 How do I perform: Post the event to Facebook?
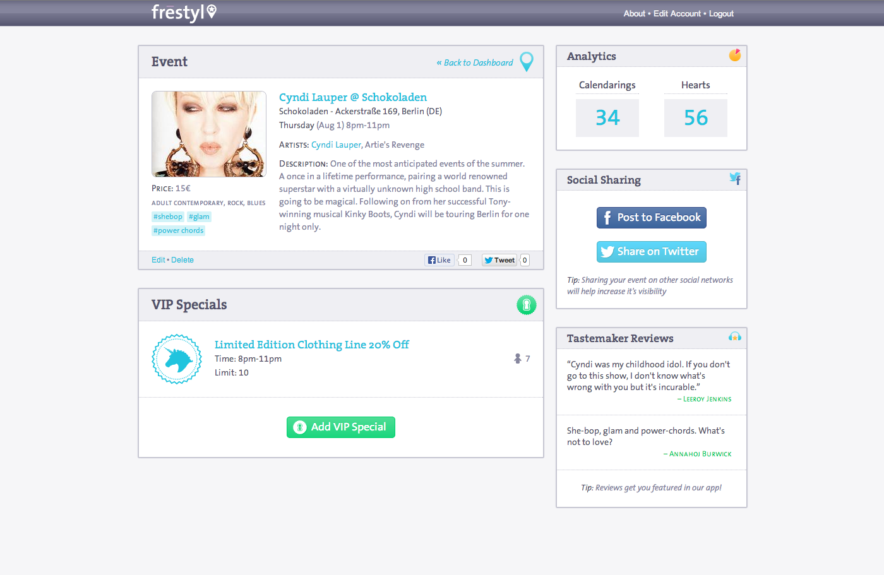pos(652,218)
